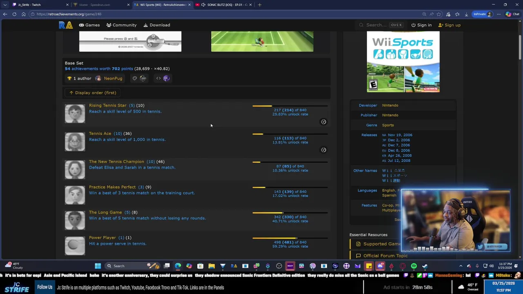Click The Long Game badge image
This screenshot has width=523, height=294.
point(75,220)
